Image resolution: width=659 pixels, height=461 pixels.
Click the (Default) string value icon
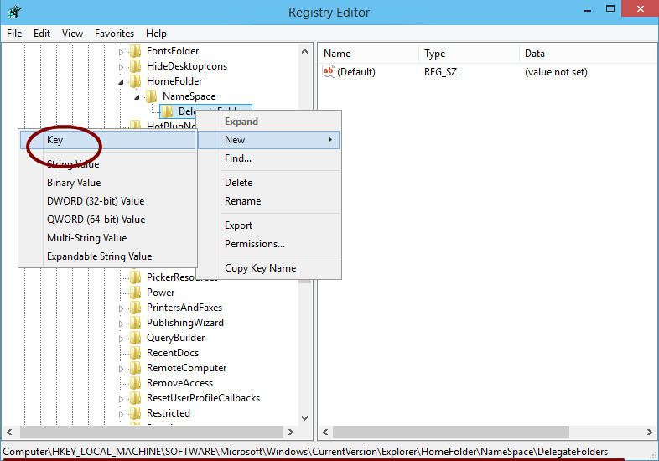point(329,72)
